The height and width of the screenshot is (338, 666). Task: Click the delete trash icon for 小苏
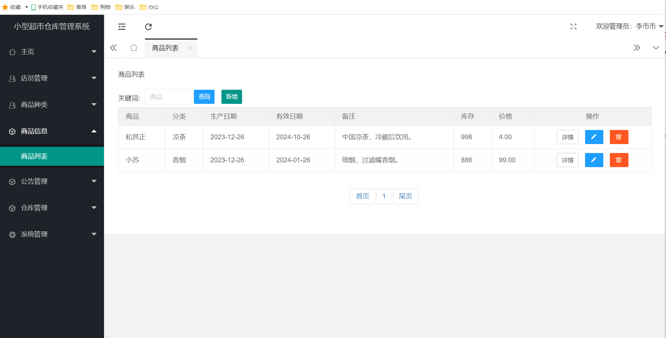tap(619, 160)
